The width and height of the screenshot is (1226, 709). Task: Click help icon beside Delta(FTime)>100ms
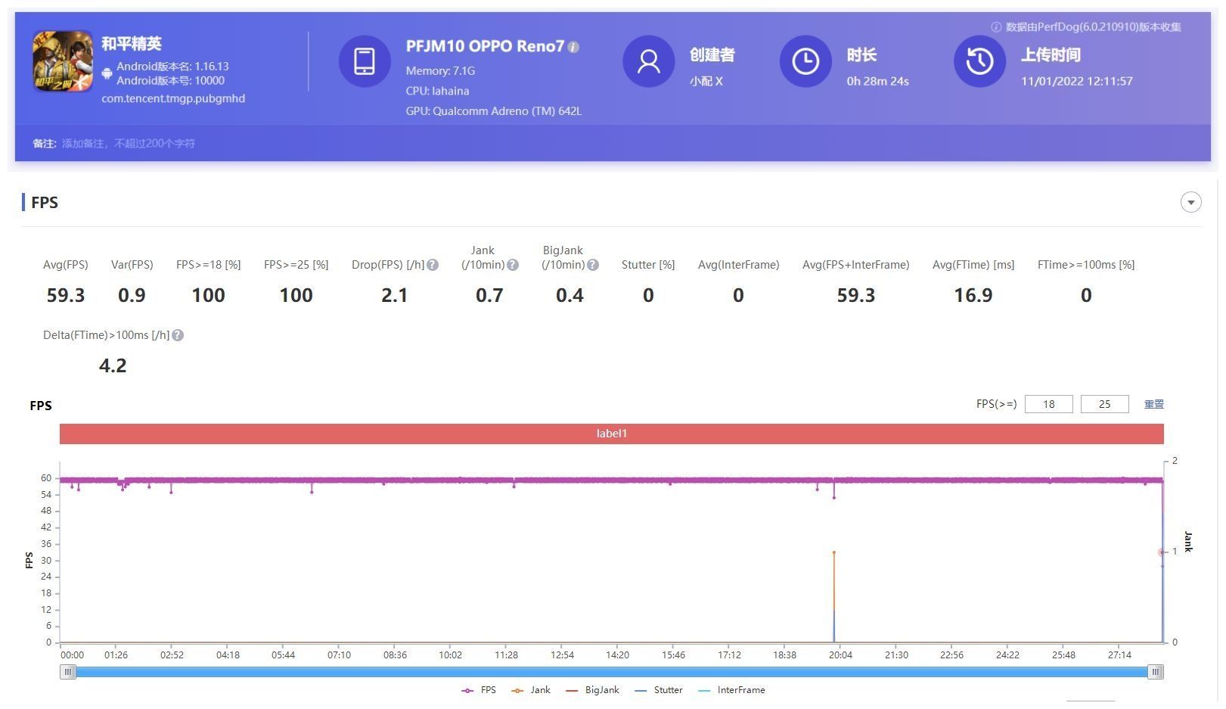(x=178, y=335)
